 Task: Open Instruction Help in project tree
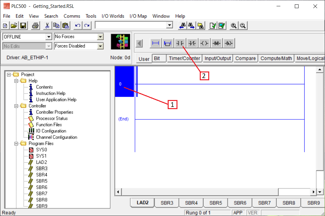(51, 93)
